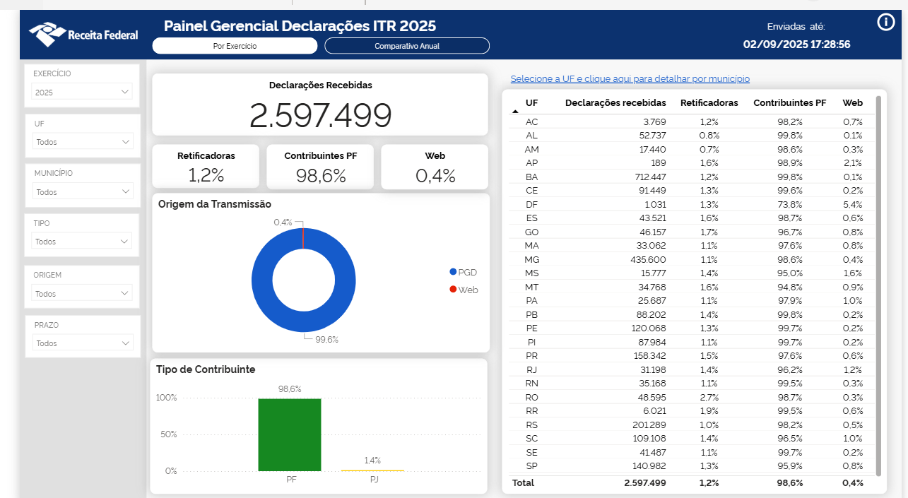
Task: Click the red Web legend marker
Action: 453,290
